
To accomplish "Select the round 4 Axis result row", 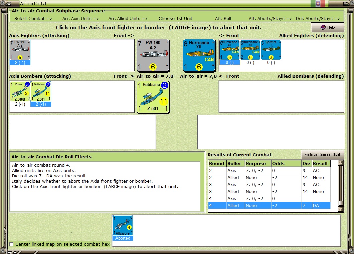I will coord(269,198).
